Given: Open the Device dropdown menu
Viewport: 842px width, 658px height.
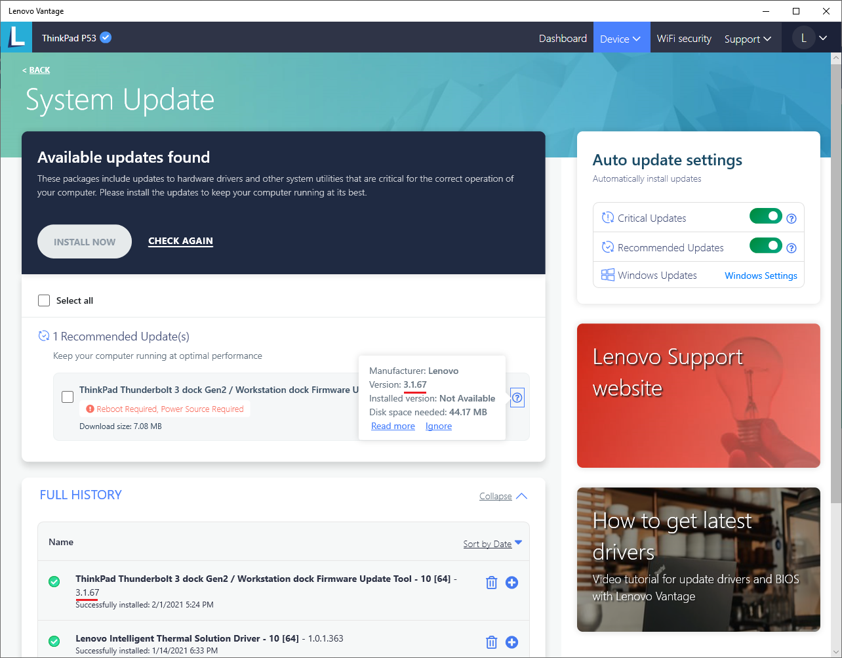Looking at the screenshot, I should pyautogui.click(x=621, y=39).
